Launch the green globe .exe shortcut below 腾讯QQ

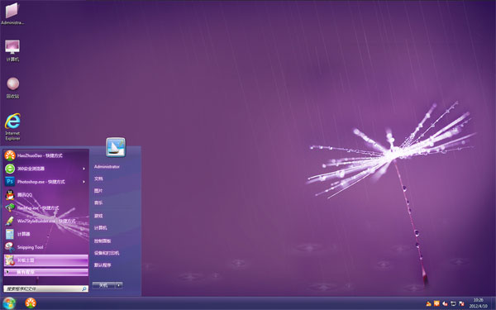pyautogui.click(x=46, y=207)
